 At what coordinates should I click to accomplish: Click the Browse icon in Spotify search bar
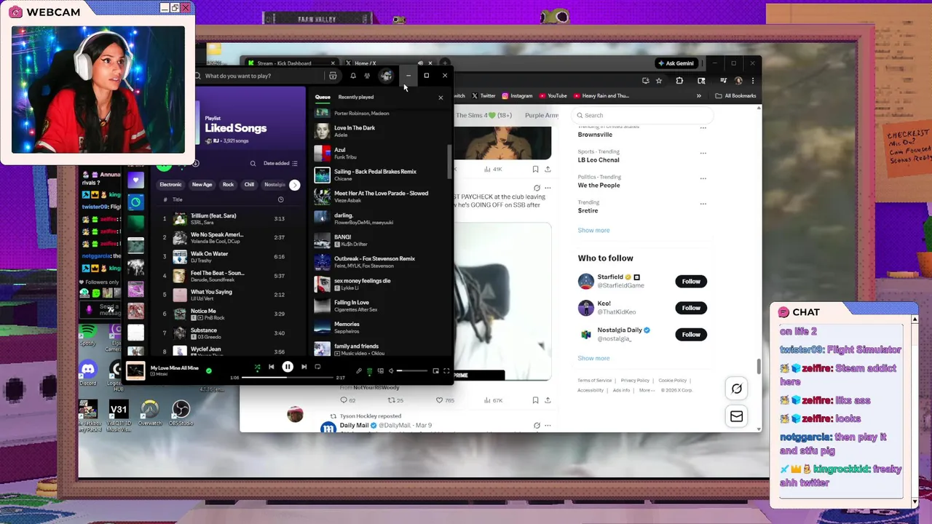coord(333,76)
